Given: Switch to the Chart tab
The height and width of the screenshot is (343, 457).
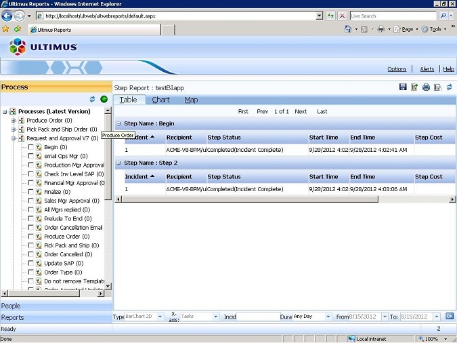Looking at the screenshot, I should pos(160,100).
